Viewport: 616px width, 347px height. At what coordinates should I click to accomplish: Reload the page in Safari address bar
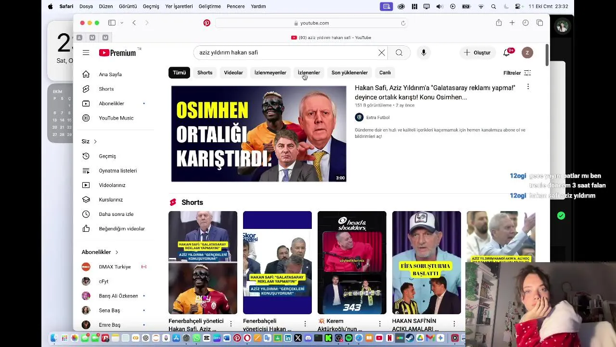click(x=403, y=23)
